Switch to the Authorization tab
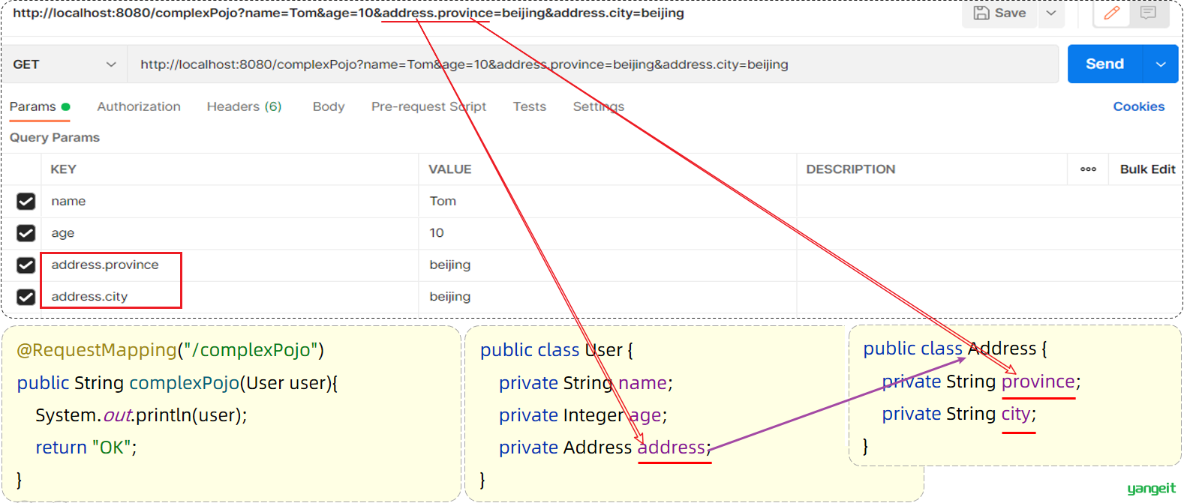 coord(139,106)
